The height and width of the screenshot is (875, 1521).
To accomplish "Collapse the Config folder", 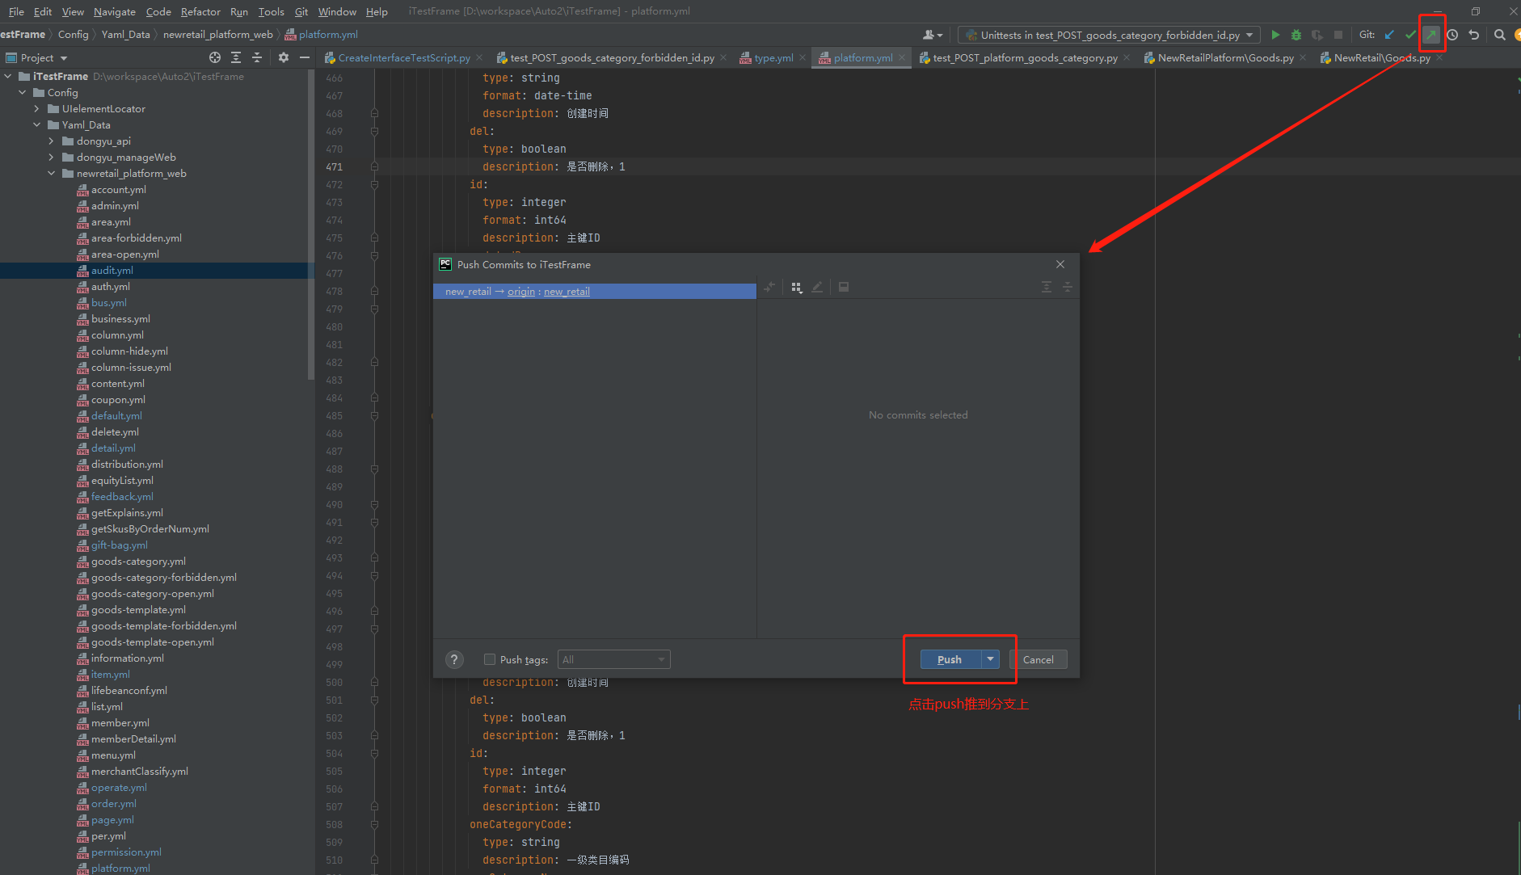I will tap(23, 92).
